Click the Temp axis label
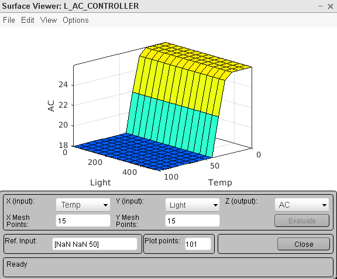The width and height of the screenshot is (337, 279). click(221, 182)
